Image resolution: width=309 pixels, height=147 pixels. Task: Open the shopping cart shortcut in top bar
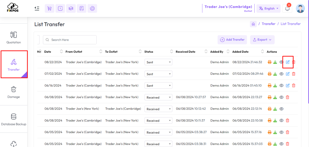(49, 8)
